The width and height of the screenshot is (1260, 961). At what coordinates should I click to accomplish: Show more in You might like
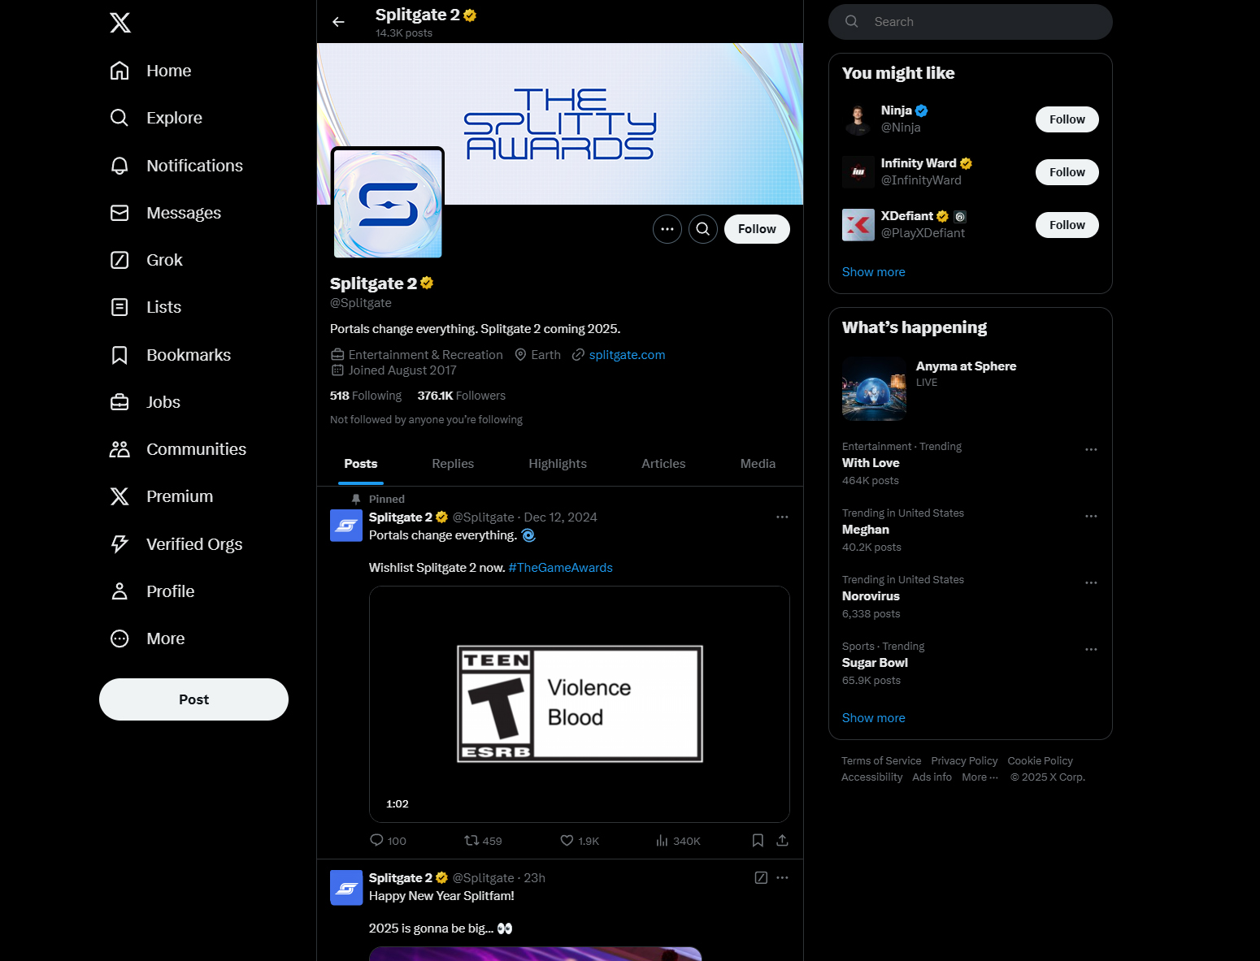[873, 272]
